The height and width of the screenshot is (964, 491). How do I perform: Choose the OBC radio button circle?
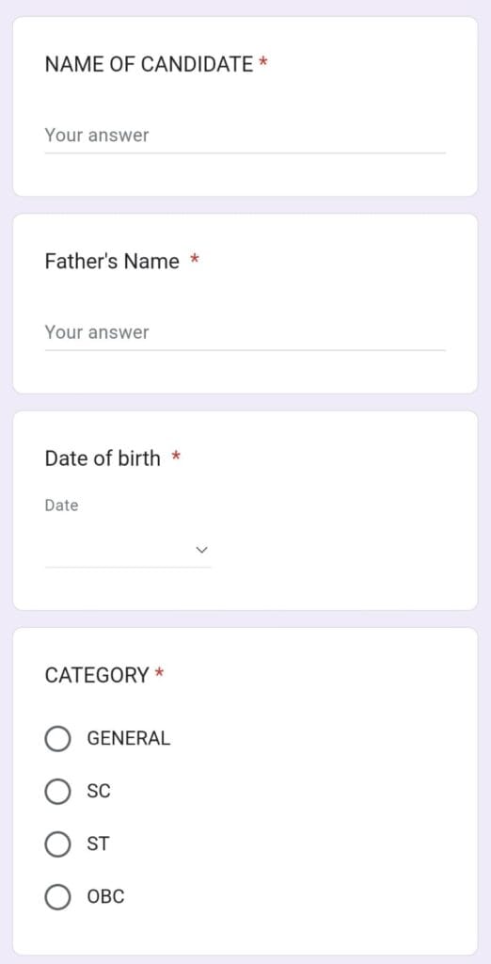tap(57, 897)
